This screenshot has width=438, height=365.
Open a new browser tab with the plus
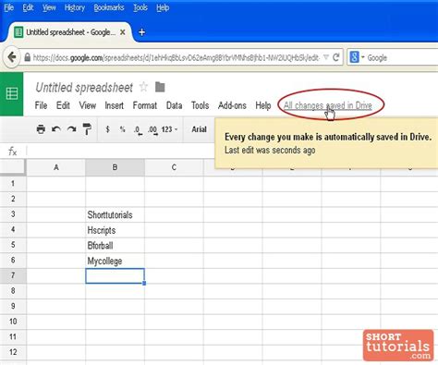click(141, 32)
